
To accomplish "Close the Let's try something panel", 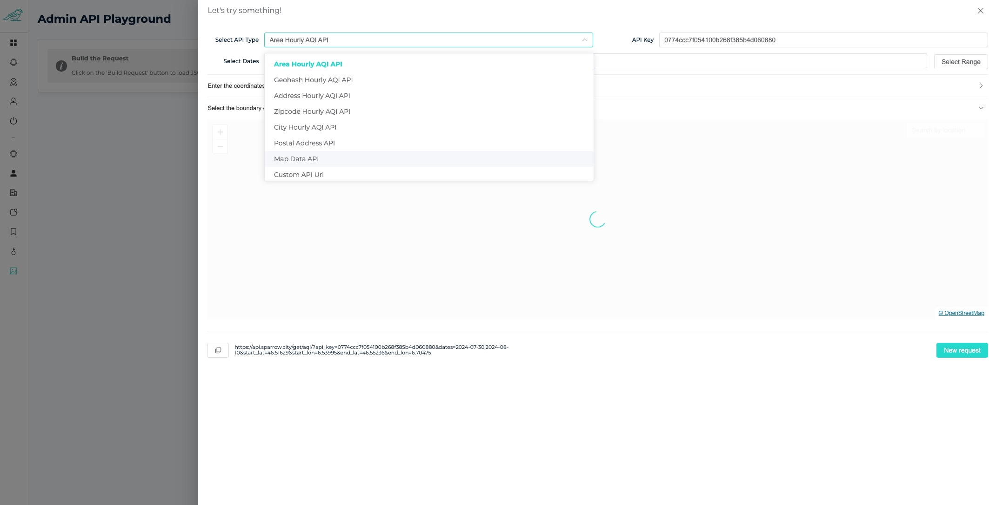I will (980, 11).
